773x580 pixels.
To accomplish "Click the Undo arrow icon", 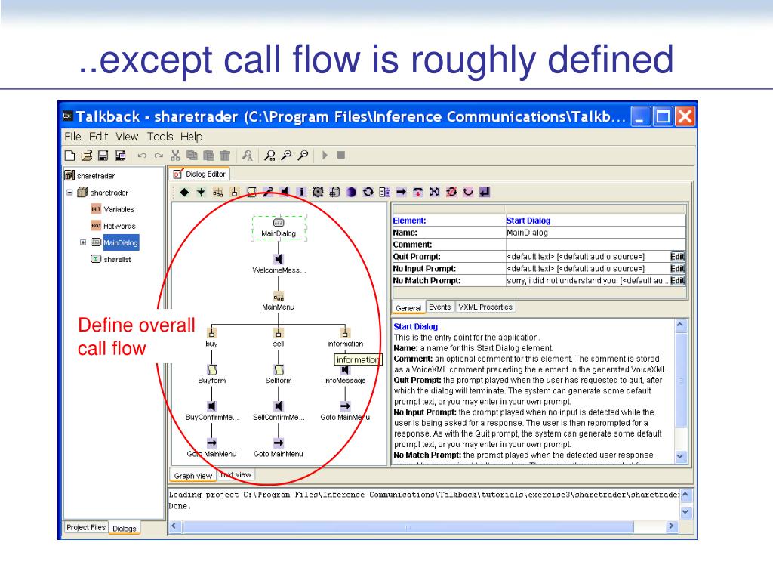I will pos(142,156).
